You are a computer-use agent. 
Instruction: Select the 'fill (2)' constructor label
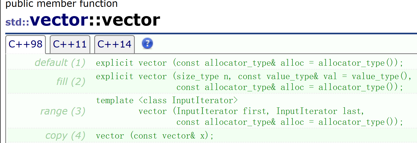click(71, 82)
